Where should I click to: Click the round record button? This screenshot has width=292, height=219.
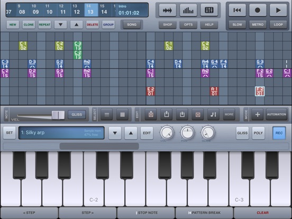click(258, 11)
